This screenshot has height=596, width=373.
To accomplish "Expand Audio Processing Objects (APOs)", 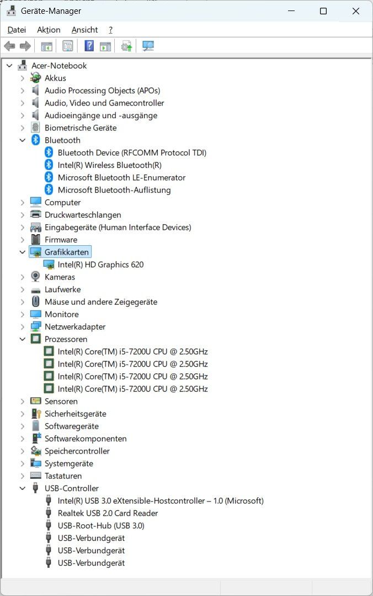I will click(23, 91).
